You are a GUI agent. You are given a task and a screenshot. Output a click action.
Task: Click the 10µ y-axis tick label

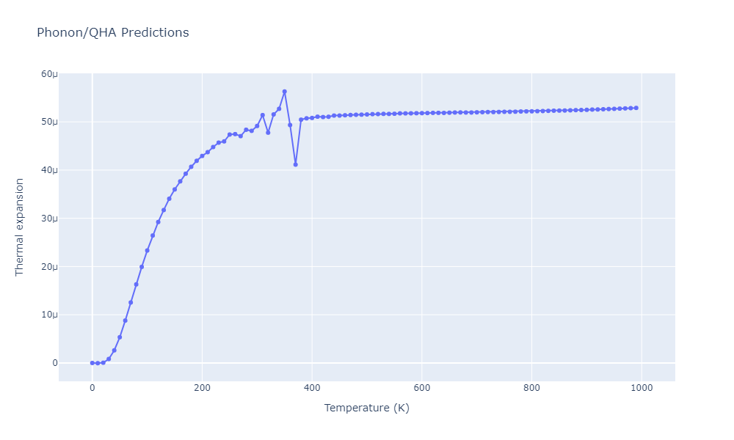[49, 315]
